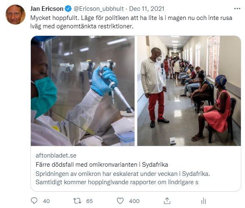
Task: Click the article description about Spridningen av omikron
Action: pos(123,178)
